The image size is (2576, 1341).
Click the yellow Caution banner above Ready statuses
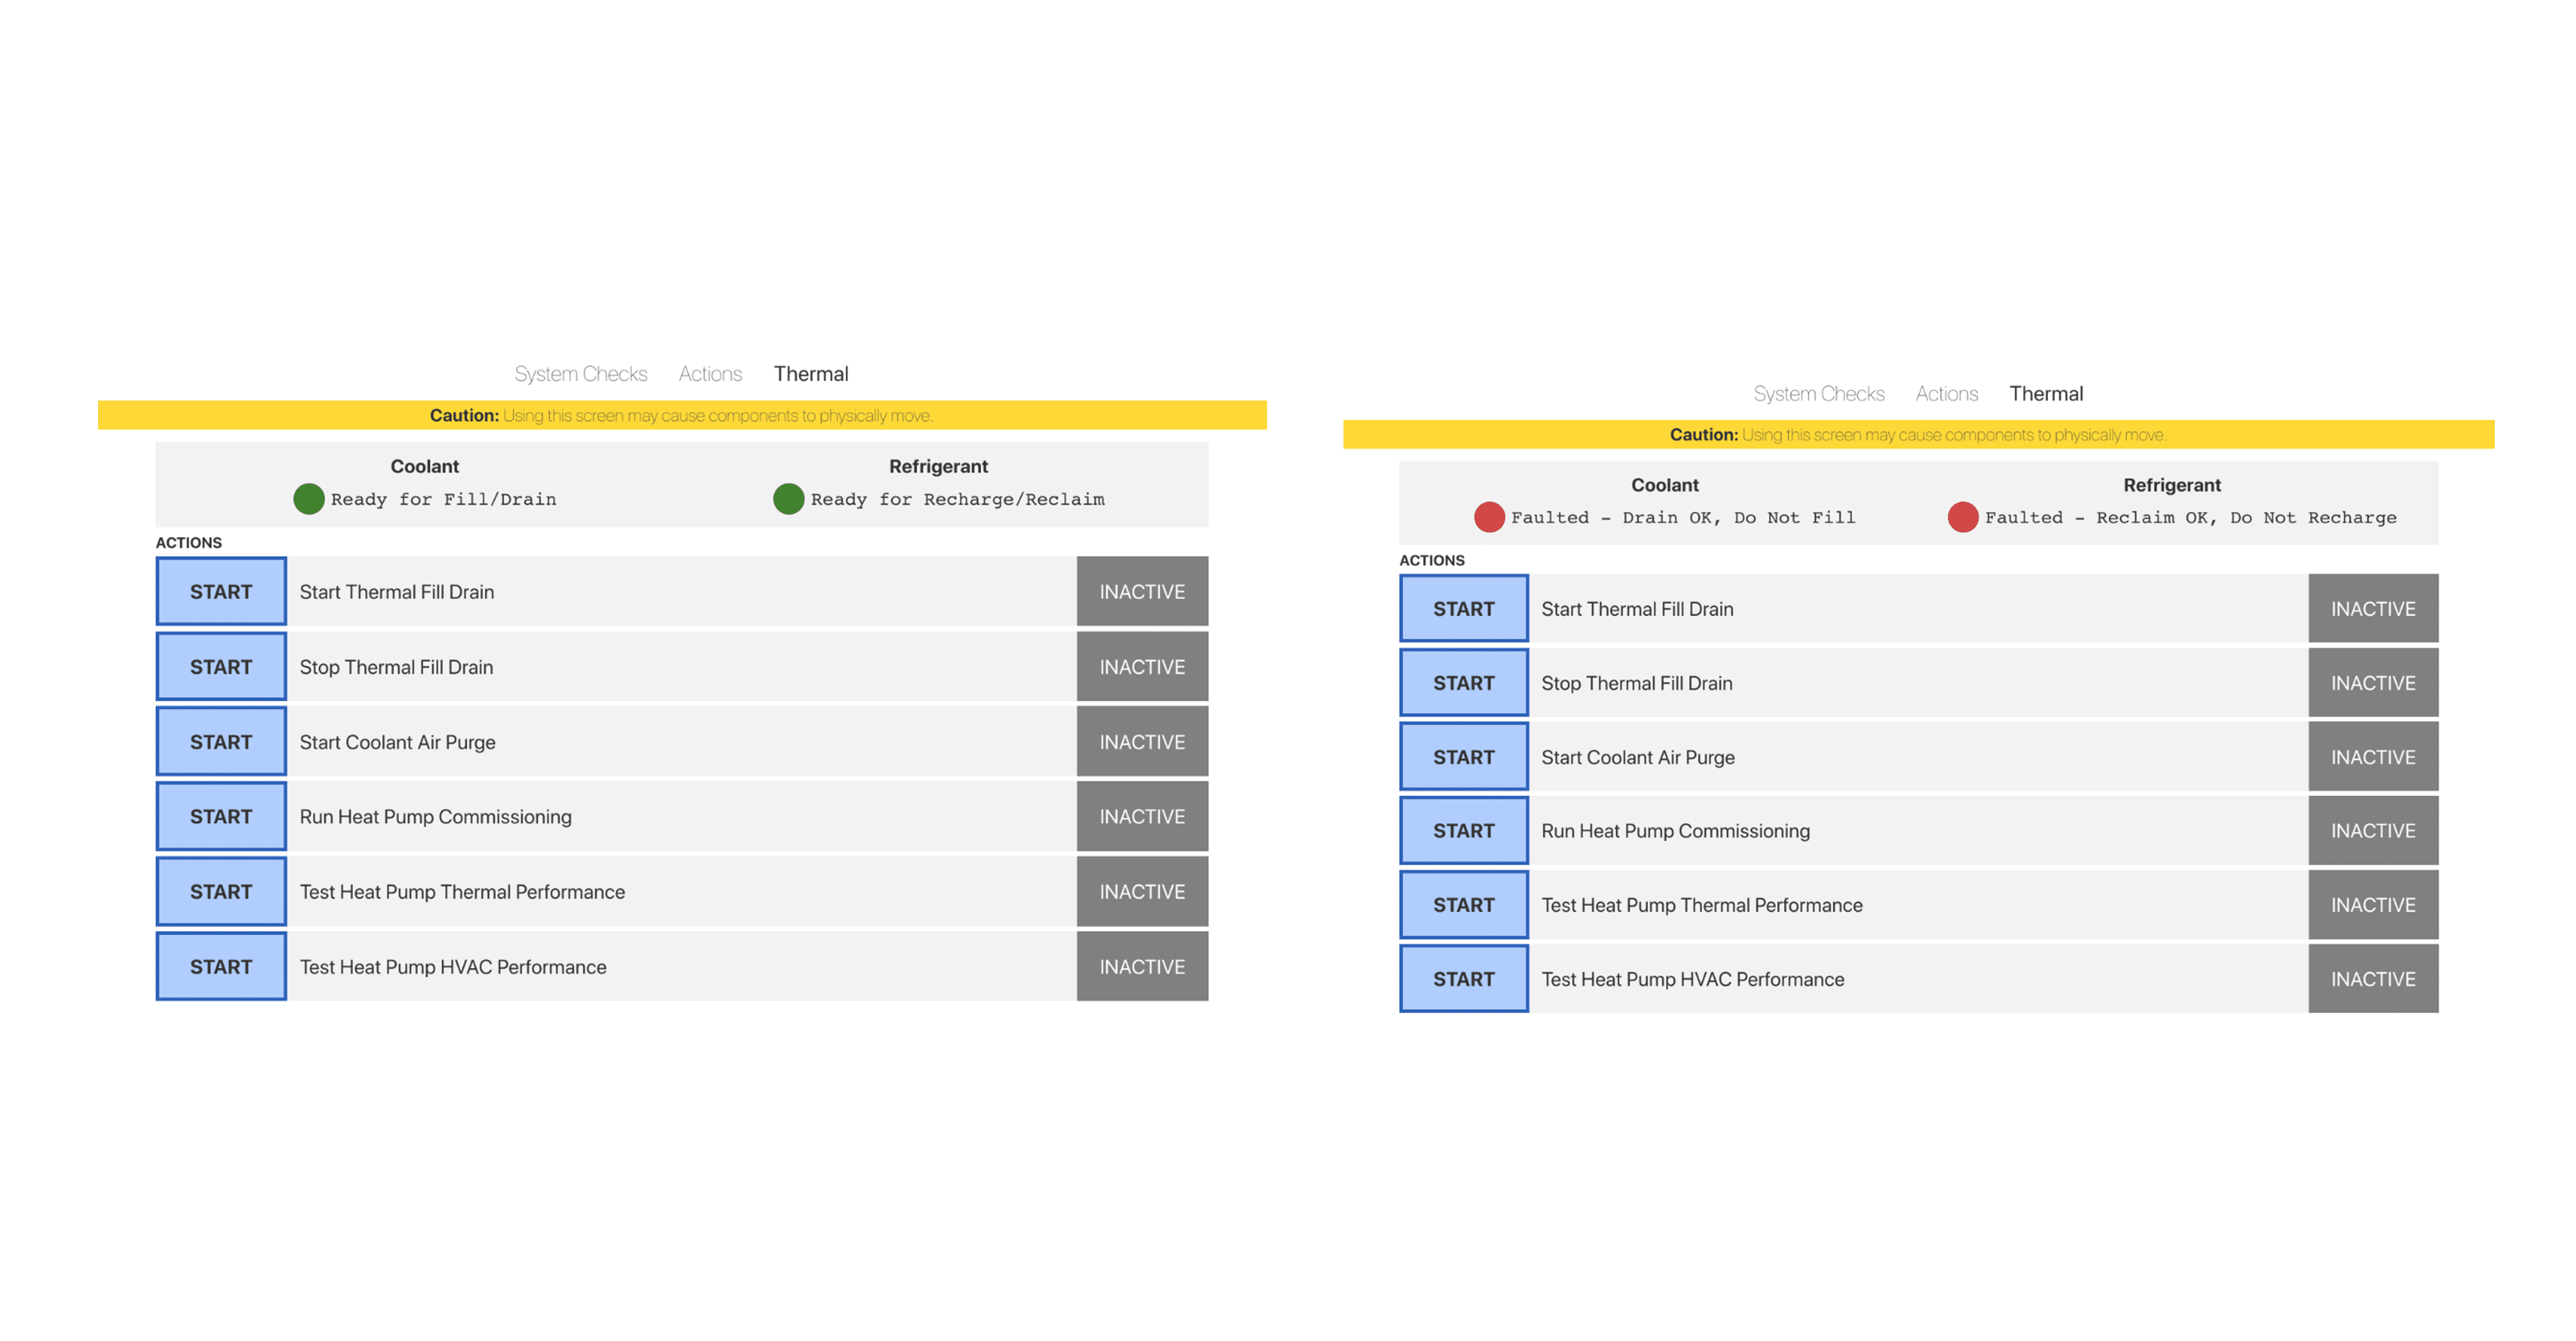click(x=681, y=415)
